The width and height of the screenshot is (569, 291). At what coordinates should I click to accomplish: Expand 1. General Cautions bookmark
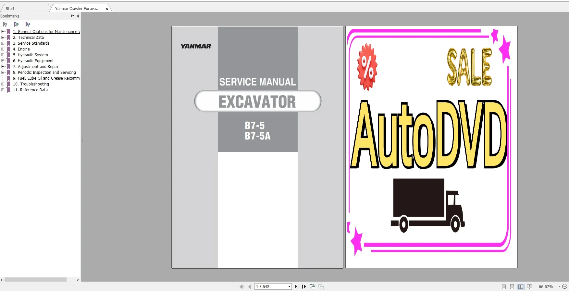pyautogui.click(x=3, y=32)
